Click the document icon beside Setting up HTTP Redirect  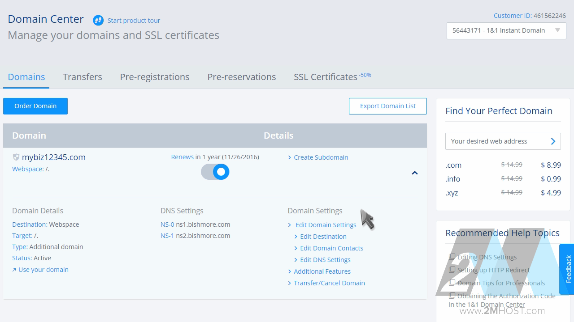(452, 270)
